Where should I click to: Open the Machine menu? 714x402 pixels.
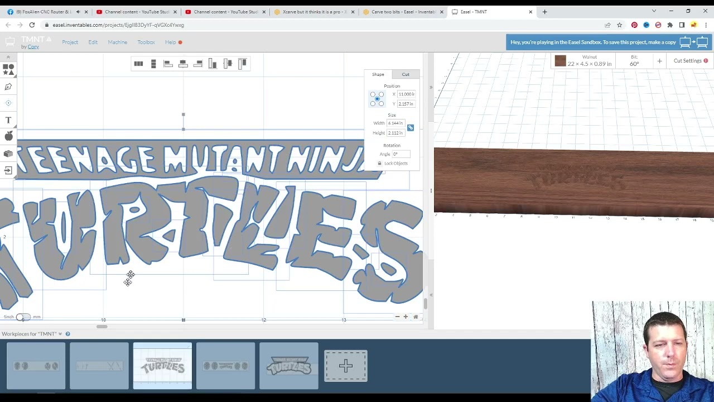pos(118,42)
